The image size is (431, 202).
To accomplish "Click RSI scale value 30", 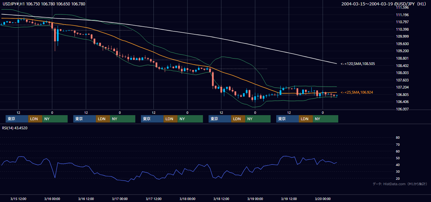I will (x=398, y=172).
